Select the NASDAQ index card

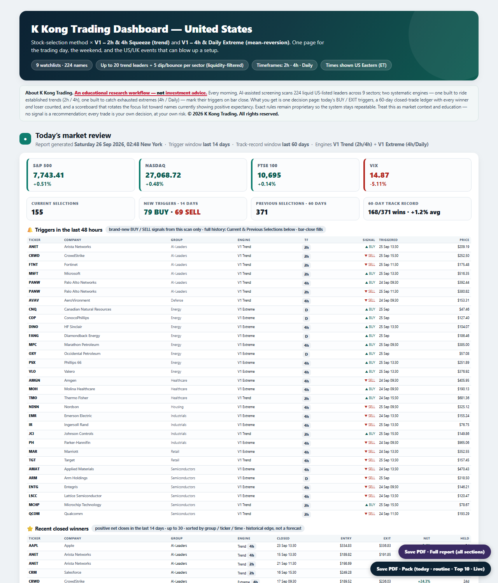pos(193,175)
